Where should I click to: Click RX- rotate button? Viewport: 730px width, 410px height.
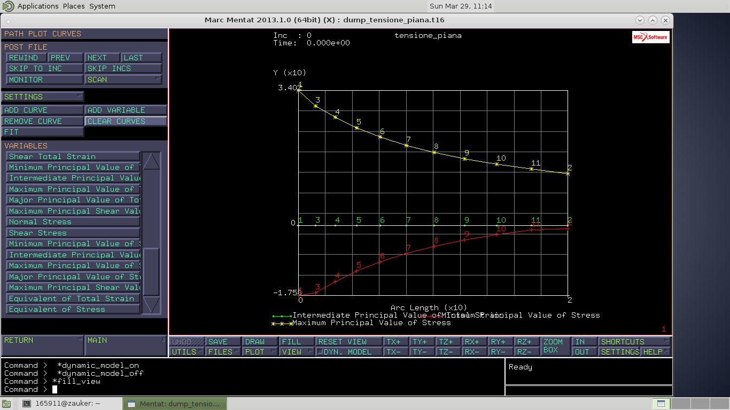pos(475,352)
